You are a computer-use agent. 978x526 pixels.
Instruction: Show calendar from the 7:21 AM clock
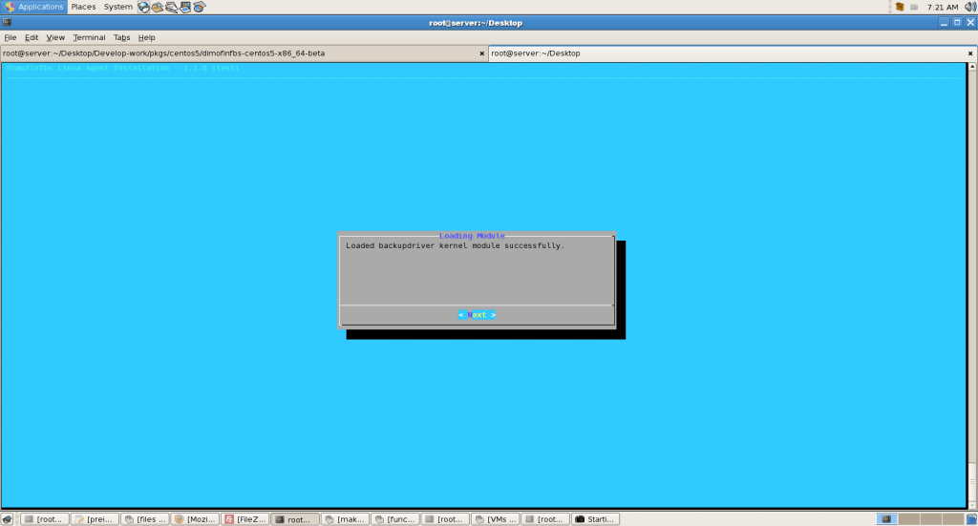click(x=942, y=7)
